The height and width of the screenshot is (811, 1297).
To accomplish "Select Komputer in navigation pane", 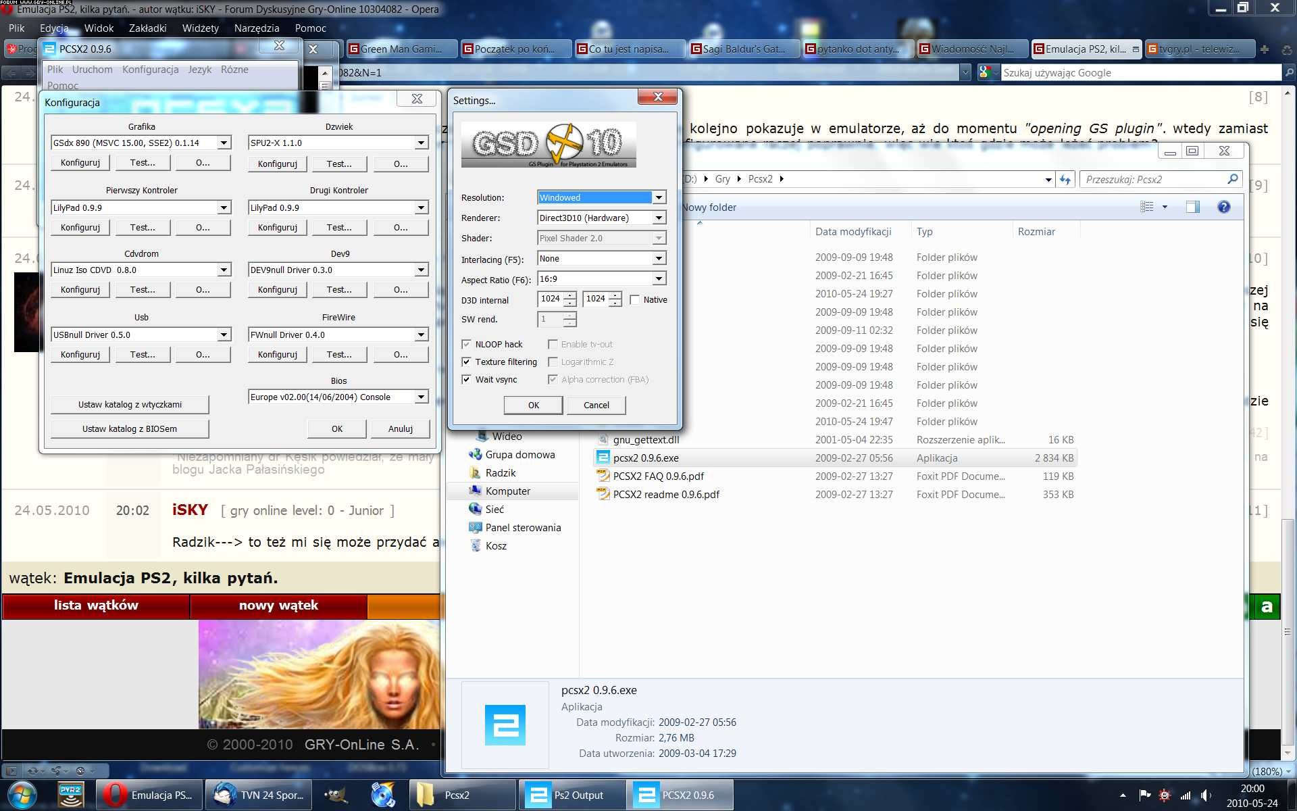I will click(508, 491).
